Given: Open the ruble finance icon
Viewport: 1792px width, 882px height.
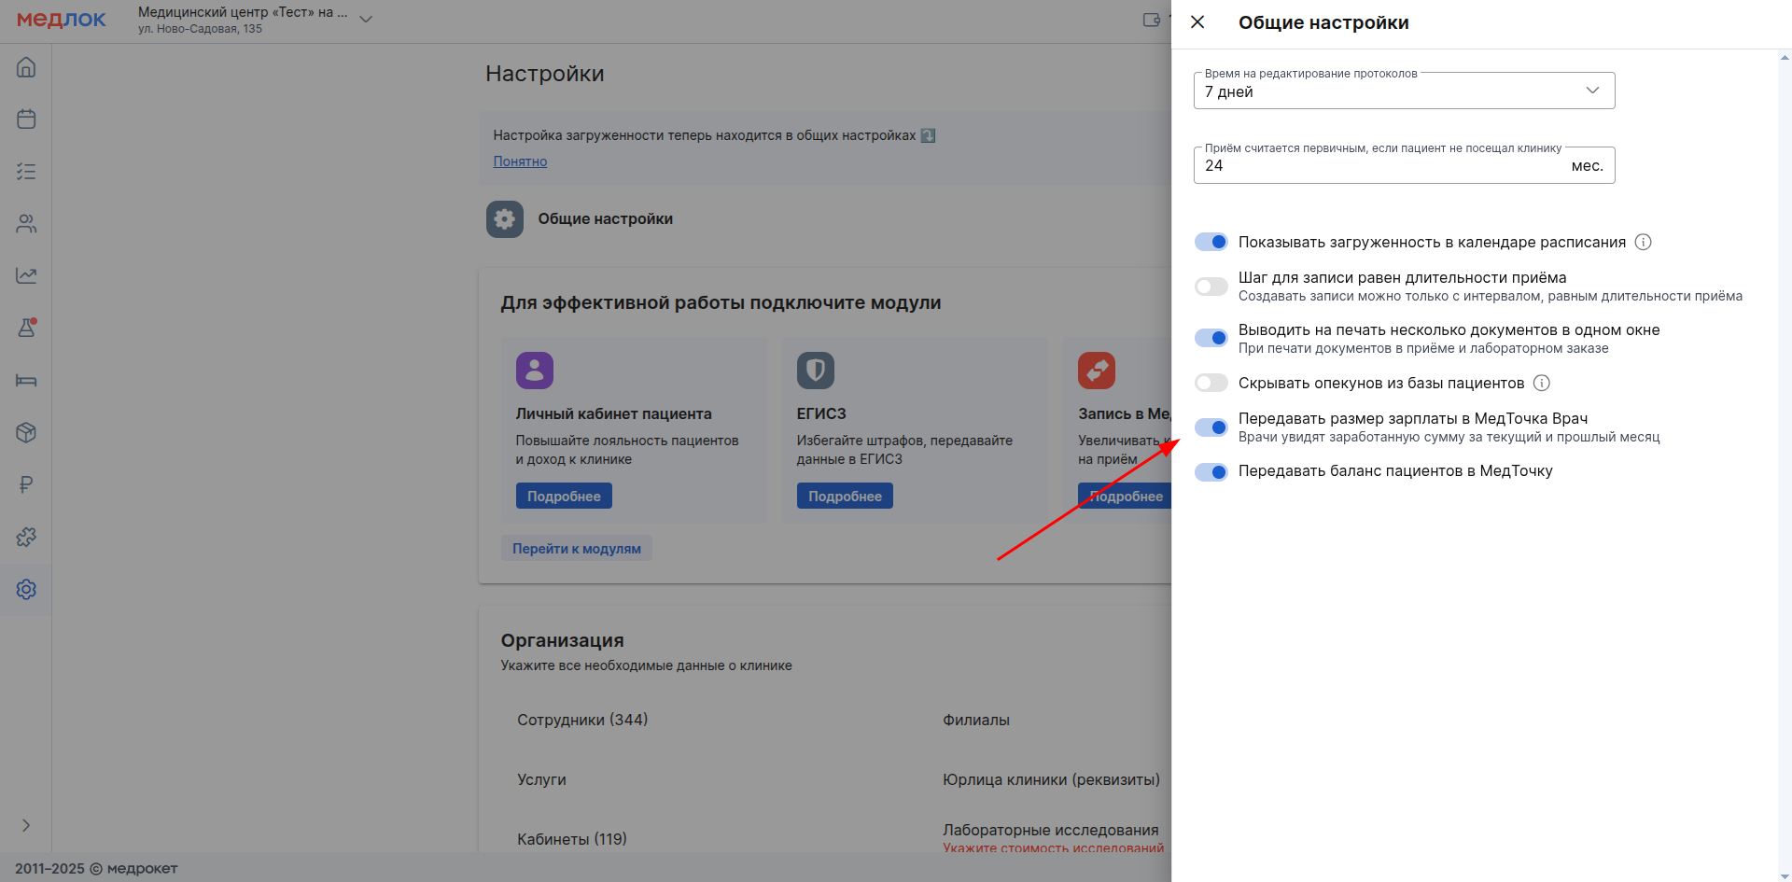Looking at the screenshot, I should click(26, 485).
